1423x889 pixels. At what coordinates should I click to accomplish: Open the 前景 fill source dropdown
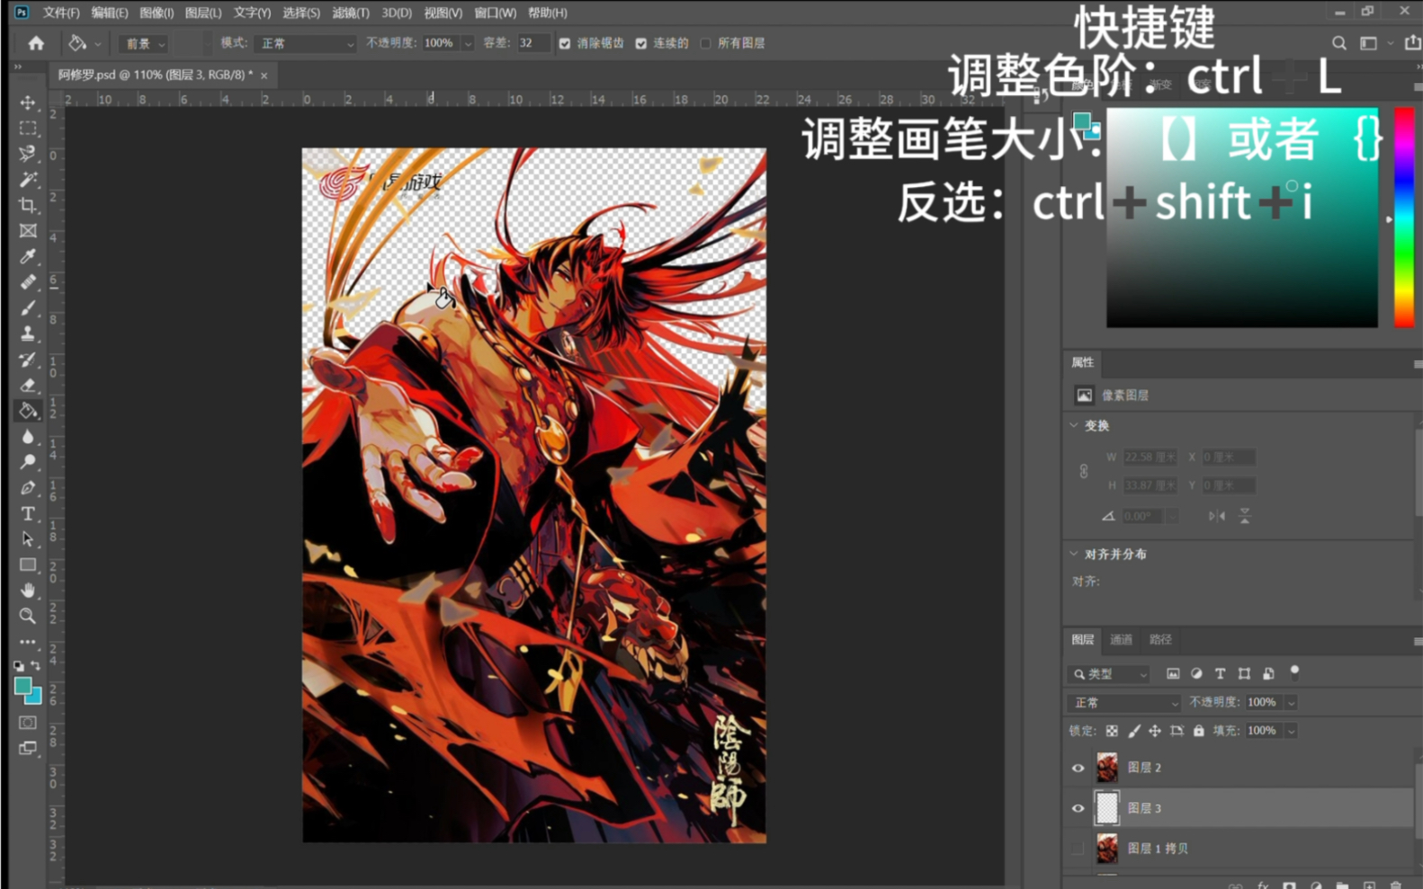[x=145, y=43]
